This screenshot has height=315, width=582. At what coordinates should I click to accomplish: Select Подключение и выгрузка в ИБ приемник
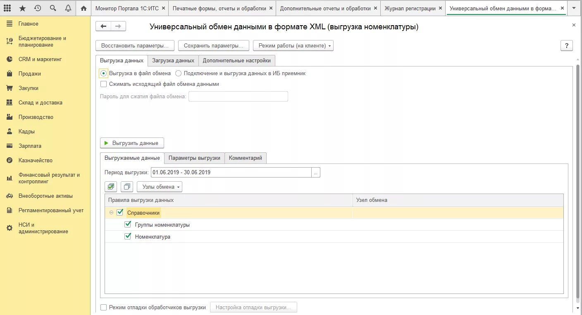[x=179, y=73]
